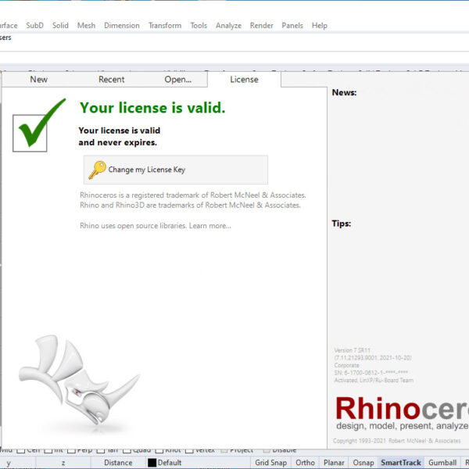This screenshot has height=469, width=469.
Task: Click the 'SN: 6-1700-0612-1' serial text
Action: point(371,373)
